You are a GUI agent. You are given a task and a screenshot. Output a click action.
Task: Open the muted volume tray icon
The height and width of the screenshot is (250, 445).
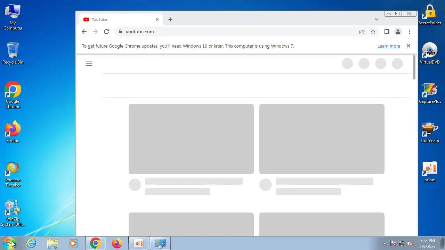point(410,243)
